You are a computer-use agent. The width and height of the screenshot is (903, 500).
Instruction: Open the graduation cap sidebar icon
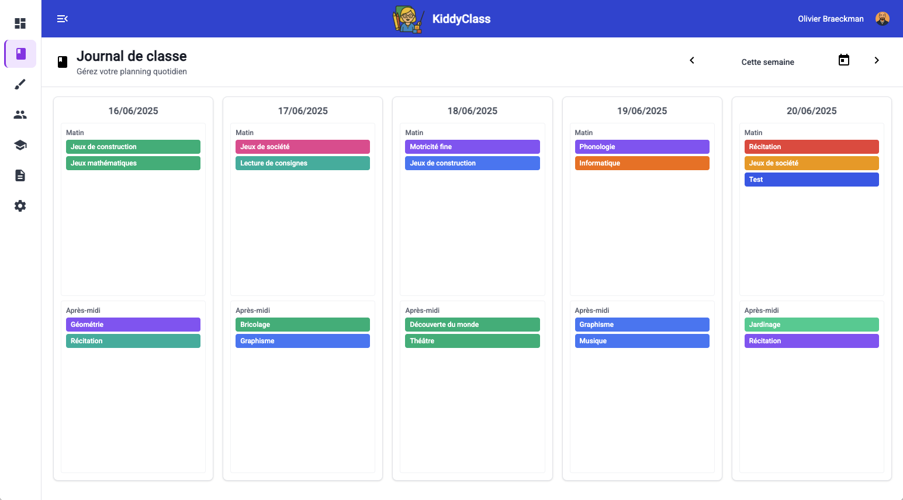click(20, 145)
